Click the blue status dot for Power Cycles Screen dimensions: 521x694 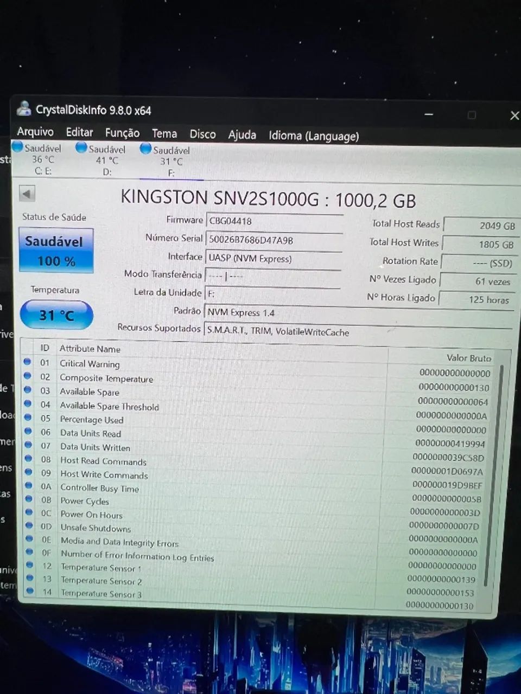(x=29, y=499)
